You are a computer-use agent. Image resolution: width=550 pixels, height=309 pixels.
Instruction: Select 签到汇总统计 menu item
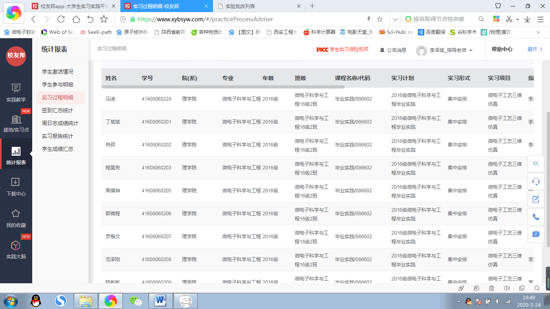(x=58, y=110)
